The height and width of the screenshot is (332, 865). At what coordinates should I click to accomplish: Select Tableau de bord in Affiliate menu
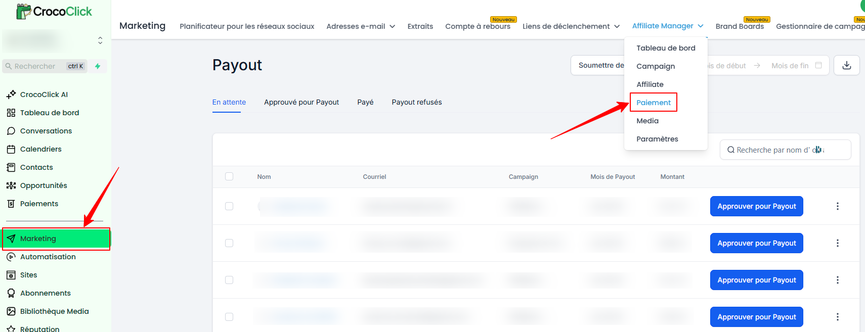click(x=666, y=48)
